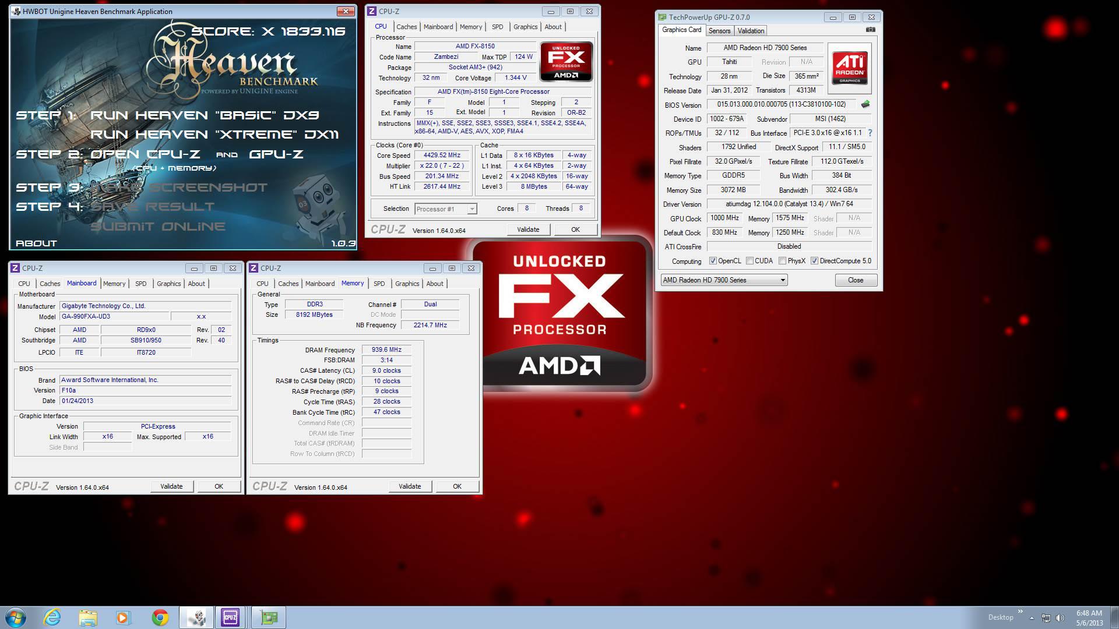Launch Internet Explorer from the taskbar
Image resolution: width=1119 pixels, height=629 pixels.
click(x=52, y=617)
